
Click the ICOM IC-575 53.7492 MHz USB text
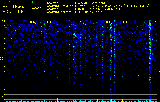pos(102,9)
